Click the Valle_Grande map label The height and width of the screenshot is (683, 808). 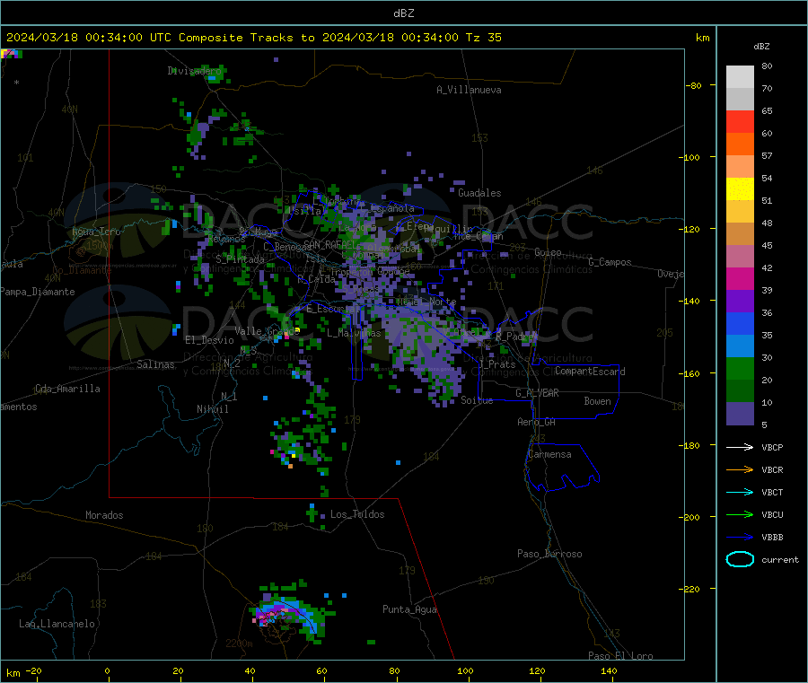tap(267, 331)
